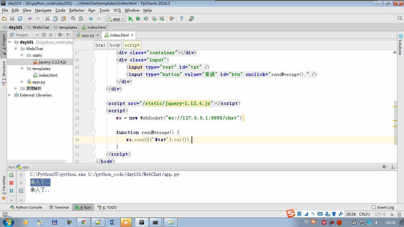
Task: Navigate back with the blue left arrow
Action: coord(91,19)
